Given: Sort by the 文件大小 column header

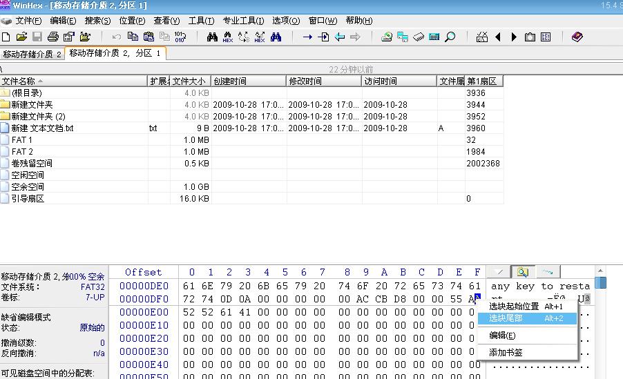Looking at the screenshot, I should point(191,81).
